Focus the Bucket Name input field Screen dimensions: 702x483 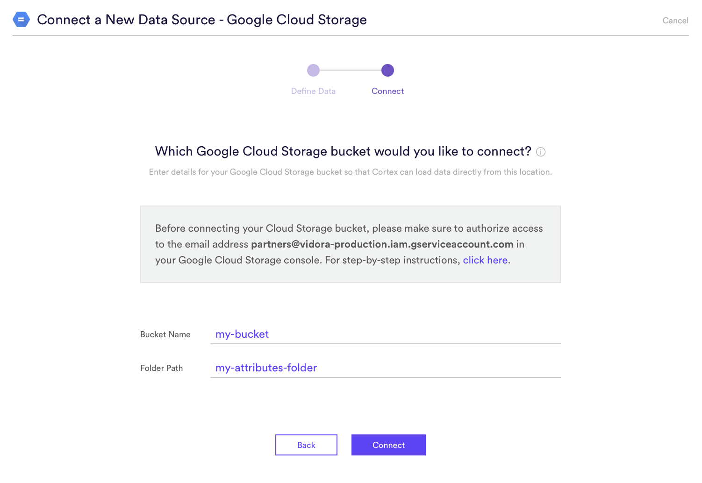click(386, 334)
